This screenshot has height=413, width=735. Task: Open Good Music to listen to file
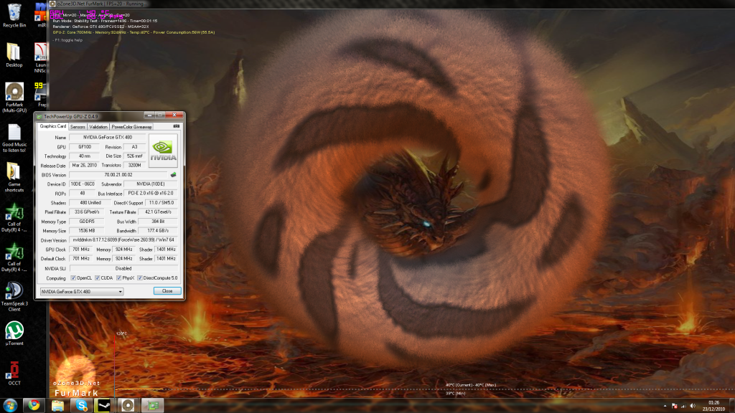coord(14,138)
